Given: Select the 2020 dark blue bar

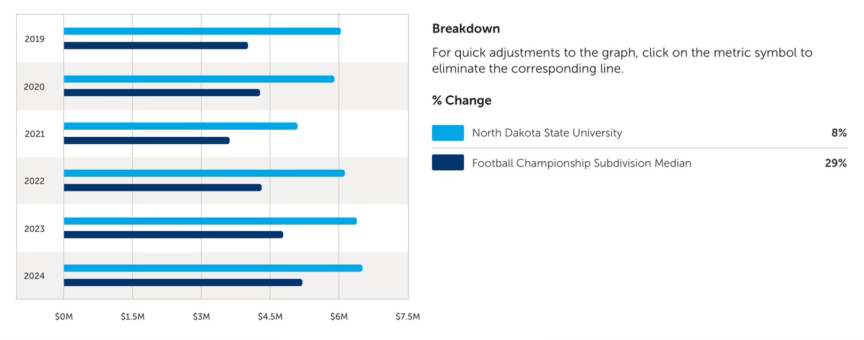Looking at the screenshot, I should (x=162, y=93).
